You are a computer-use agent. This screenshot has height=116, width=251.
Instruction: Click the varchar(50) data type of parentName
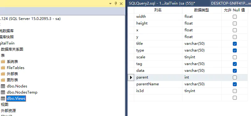pos(202,84)
